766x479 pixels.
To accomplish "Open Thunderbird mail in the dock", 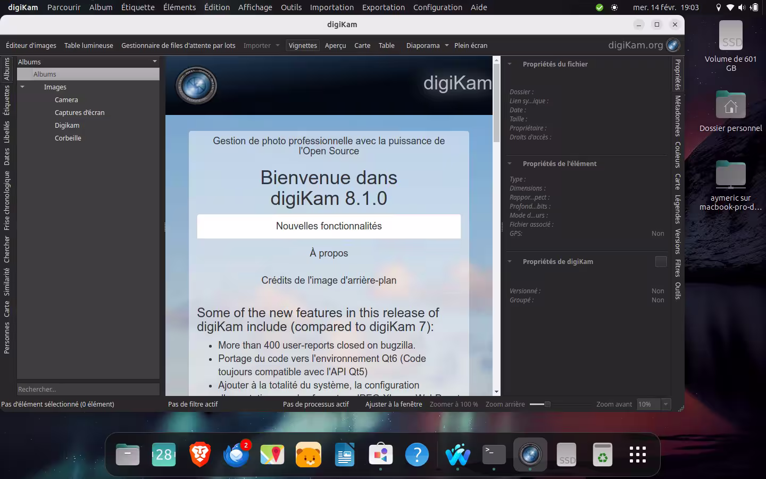I will click(x=236, y=455).
